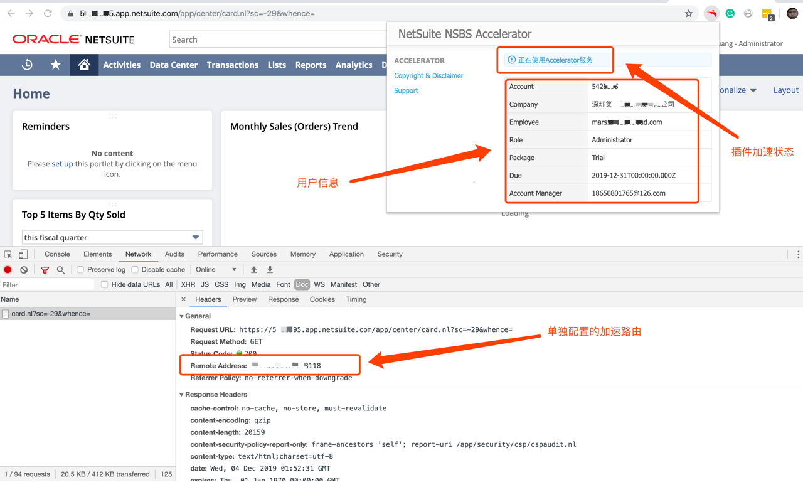Toggle the device toolbar icon
Screen dimensions: 803x502
pyautogui.click(x=23, y=254)
